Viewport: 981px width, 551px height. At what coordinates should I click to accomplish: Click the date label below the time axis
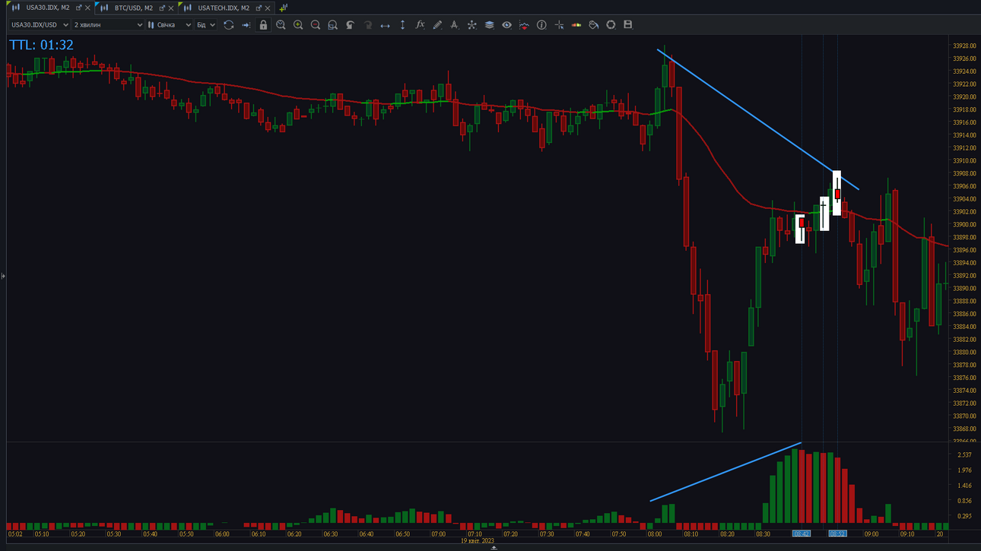click(477, 541)
